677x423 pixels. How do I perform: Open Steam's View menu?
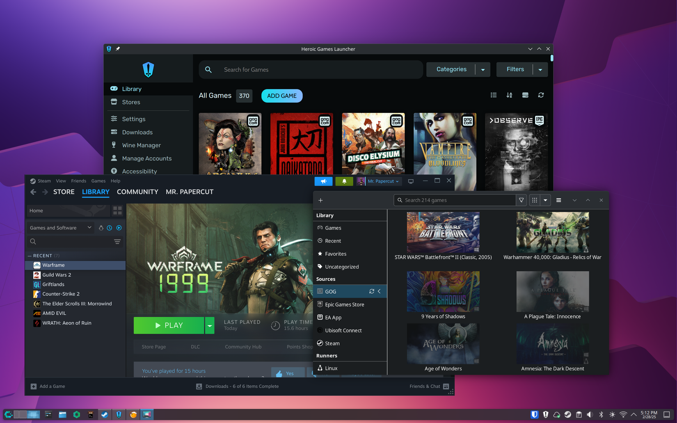[61, 181]
